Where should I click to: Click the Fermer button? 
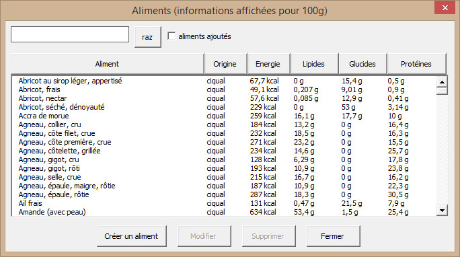tap(333, 236)
